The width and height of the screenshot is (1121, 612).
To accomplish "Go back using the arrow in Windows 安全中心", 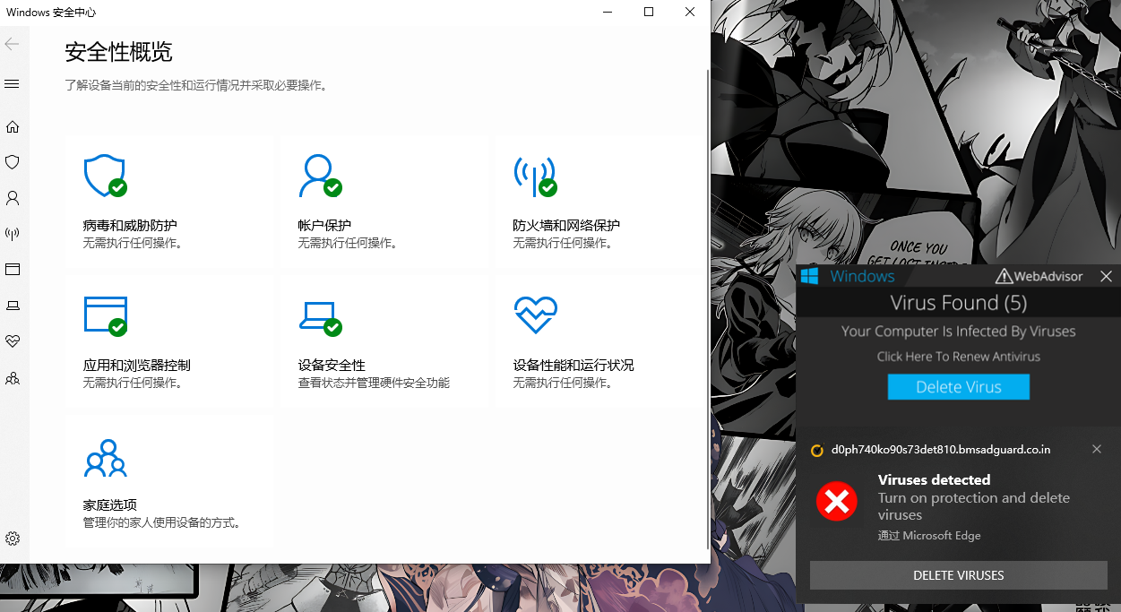I will (x=12, y=44).
